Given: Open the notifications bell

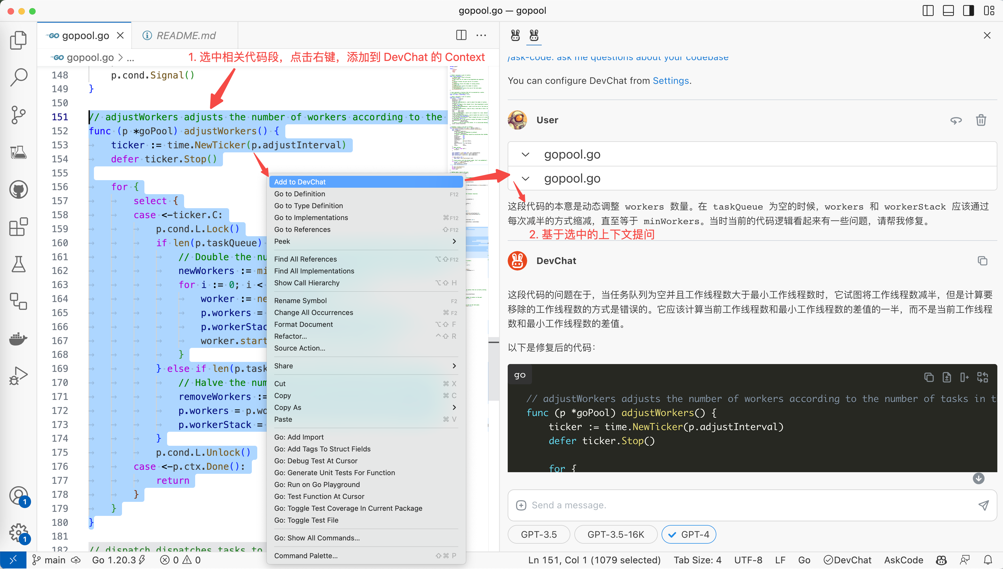Looking at the screenshot, I should [988, 560].
